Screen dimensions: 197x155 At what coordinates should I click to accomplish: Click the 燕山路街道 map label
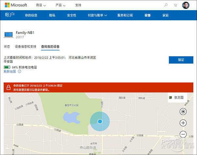pyautogui.click(x=88, y=147)
